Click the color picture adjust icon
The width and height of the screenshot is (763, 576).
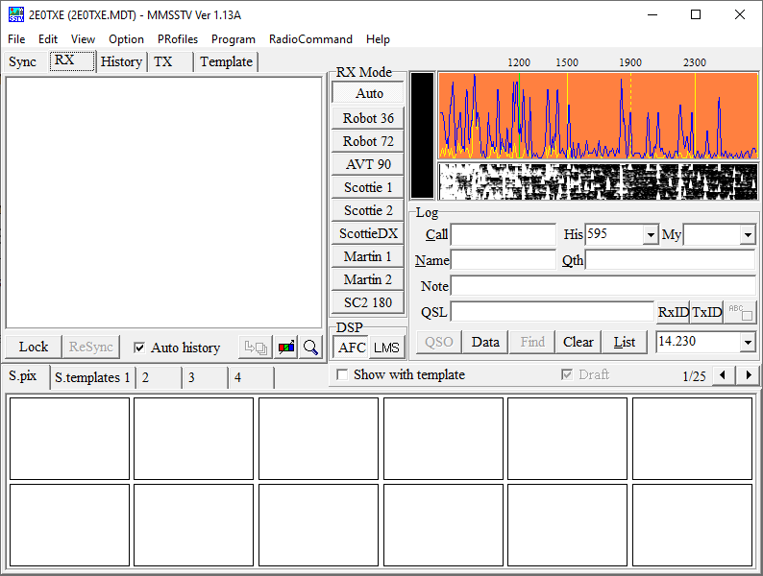tap(286, 348)
